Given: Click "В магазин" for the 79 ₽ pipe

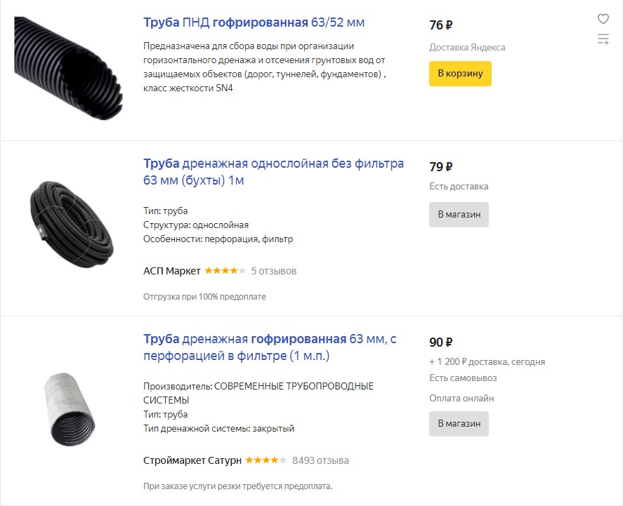Looking at the screenshot, I should point(459,215).
